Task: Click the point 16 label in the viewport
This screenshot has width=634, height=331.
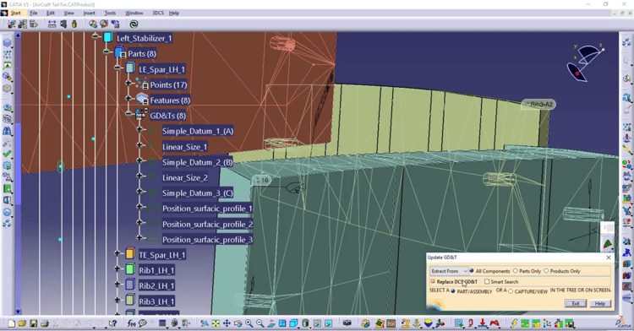Action: point(261,180)
